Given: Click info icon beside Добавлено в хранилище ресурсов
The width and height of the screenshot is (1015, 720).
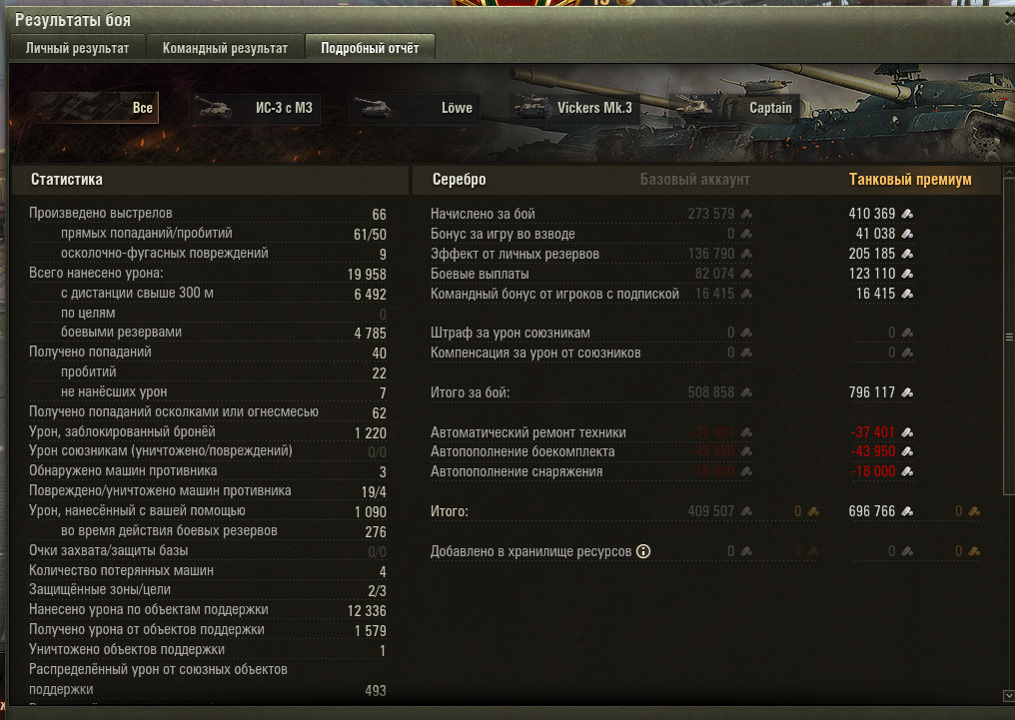Looking at the screenshot, I should click(642, 551).
